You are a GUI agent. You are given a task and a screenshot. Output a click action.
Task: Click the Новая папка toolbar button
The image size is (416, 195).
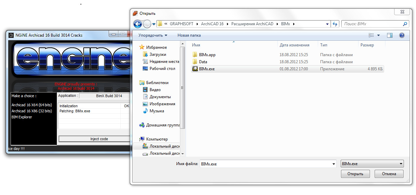point(189,35)
